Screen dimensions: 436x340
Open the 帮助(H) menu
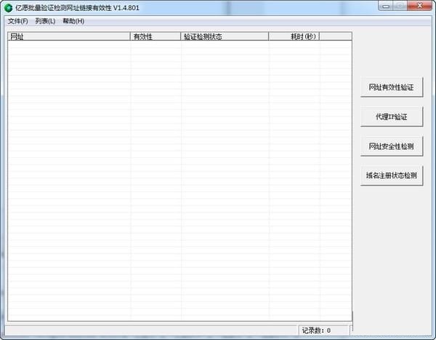pyautogui.click(x=73, y=21)
